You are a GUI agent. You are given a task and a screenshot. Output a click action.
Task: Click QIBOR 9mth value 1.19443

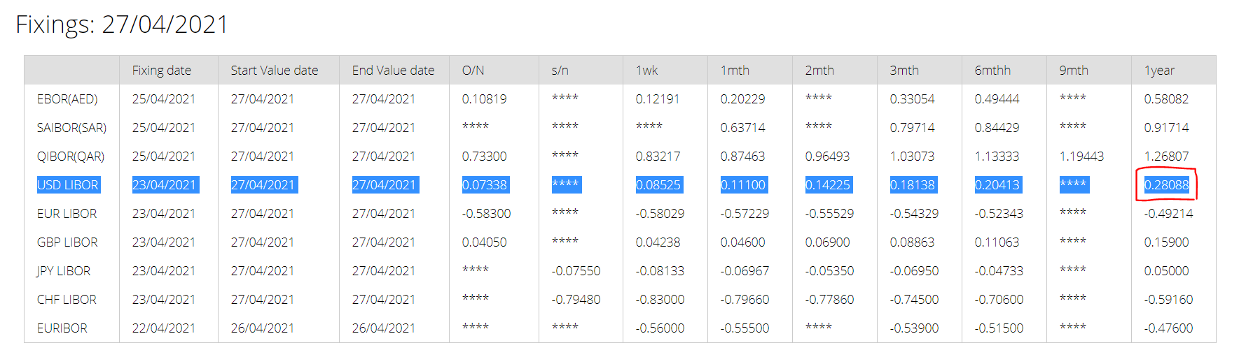pyautogui.click(x=1081, y=156)
